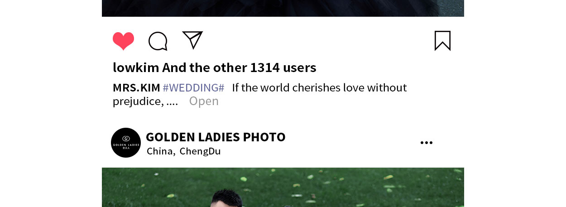View the other 1314 users who liked
The height and width of the screenshot is (207, 566).
click(x=239, y=67)
